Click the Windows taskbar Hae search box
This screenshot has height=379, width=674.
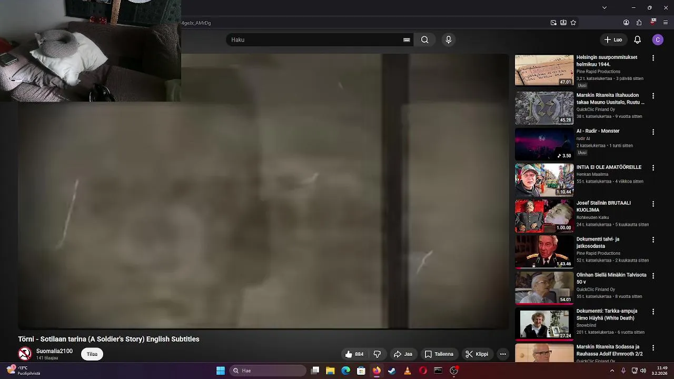point(268,371)
